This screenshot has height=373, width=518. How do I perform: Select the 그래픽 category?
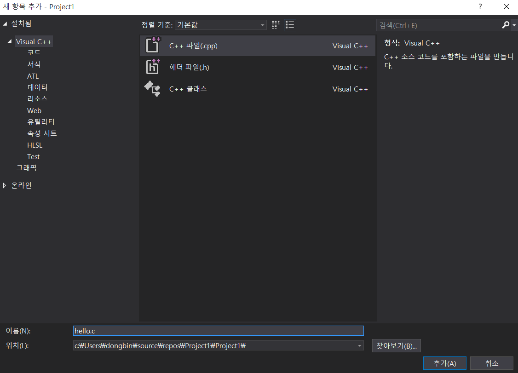(26, 168)
